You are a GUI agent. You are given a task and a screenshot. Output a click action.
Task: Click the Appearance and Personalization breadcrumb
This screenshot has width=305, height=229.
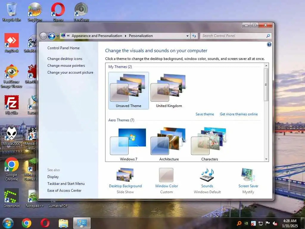tap(97, 36)
